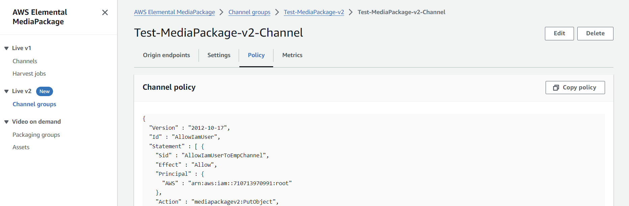Click the "Statement" : [ { policy line
The image size is (629, 206).
(177, 147)
